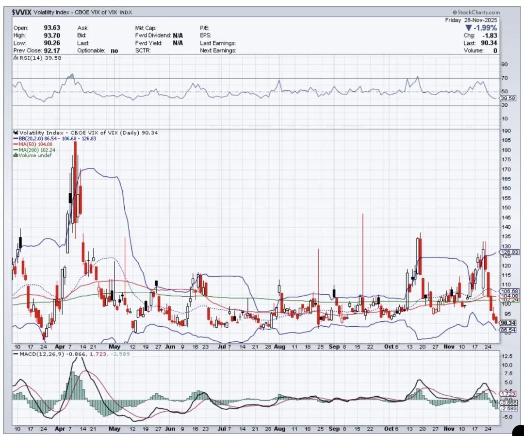
Task: Click the Volume value 0
Action: (x=495, y=51)
